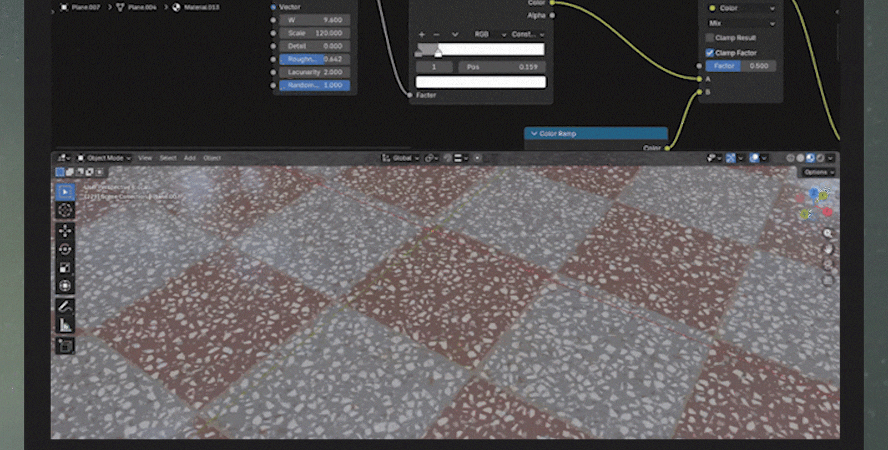This screenshot has width=888, height=450.
Task: Select the Move tool in the viewport toolbar
Action: (x=65, y=230)
